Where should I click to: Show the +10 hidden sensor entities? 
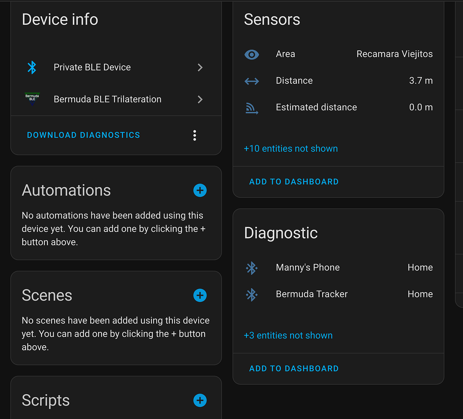coord(291,149)
